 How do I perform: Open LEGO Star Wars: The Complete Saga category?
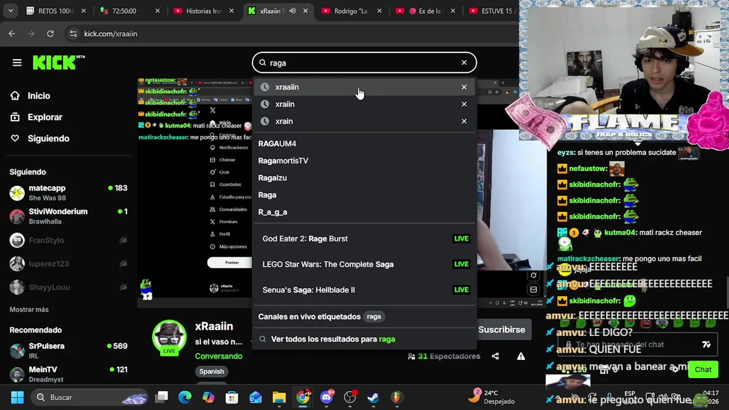tap(364, 264)
